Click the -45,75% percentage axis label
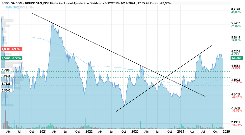 [237, 125]
